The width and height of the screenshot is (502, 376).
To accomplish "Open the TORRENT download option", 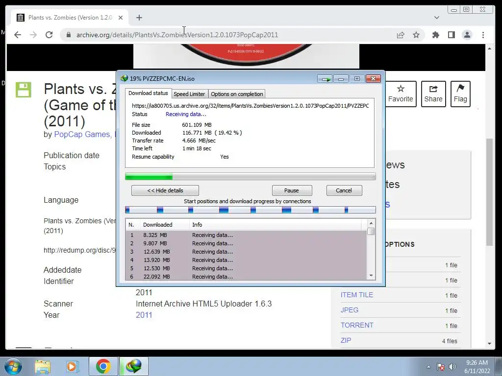I will coord(357,325).
